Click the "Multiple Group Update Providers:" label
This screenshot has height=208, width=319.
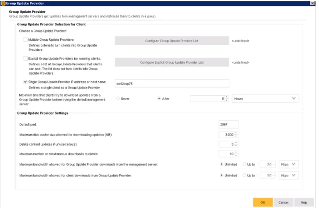pyautogui.click(x=51, y=39)
